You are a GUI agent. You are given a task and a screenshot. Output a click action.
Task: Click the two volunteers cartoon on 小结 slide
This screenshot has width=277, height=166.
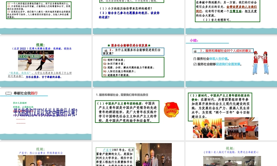click(261, 63)
